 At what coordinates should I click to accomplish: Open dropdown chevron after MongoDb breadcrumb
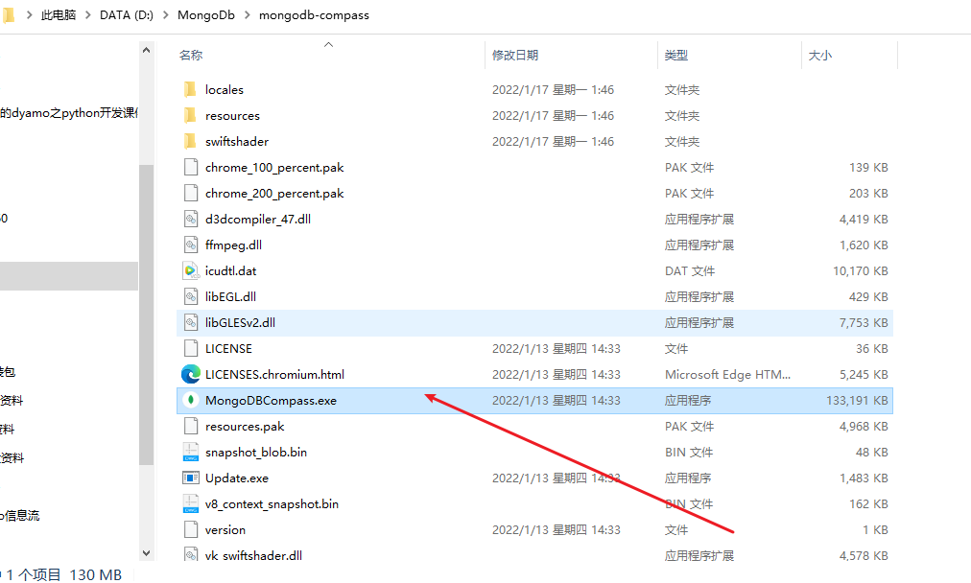(x=248, y=15)
